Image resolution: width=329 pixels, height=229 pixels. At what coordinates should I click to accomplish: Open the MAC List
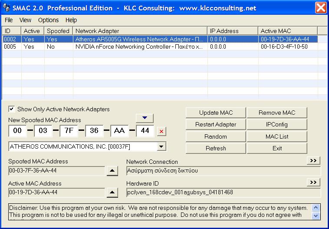(277, 136)
